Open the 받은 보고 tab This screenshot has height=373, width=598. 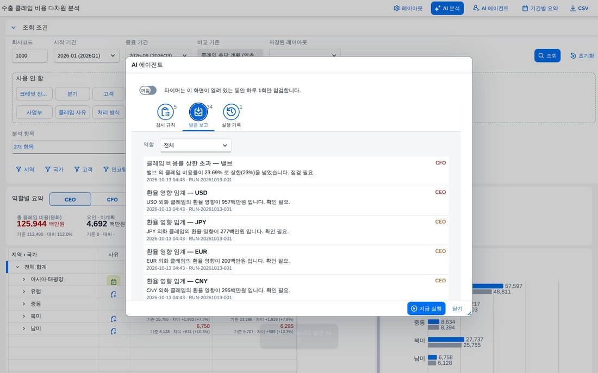click(198, 116)
